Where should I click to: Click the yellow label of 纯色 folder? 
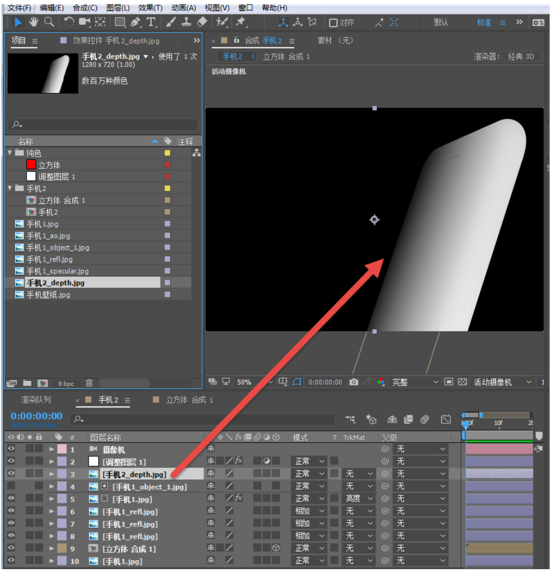167,153
